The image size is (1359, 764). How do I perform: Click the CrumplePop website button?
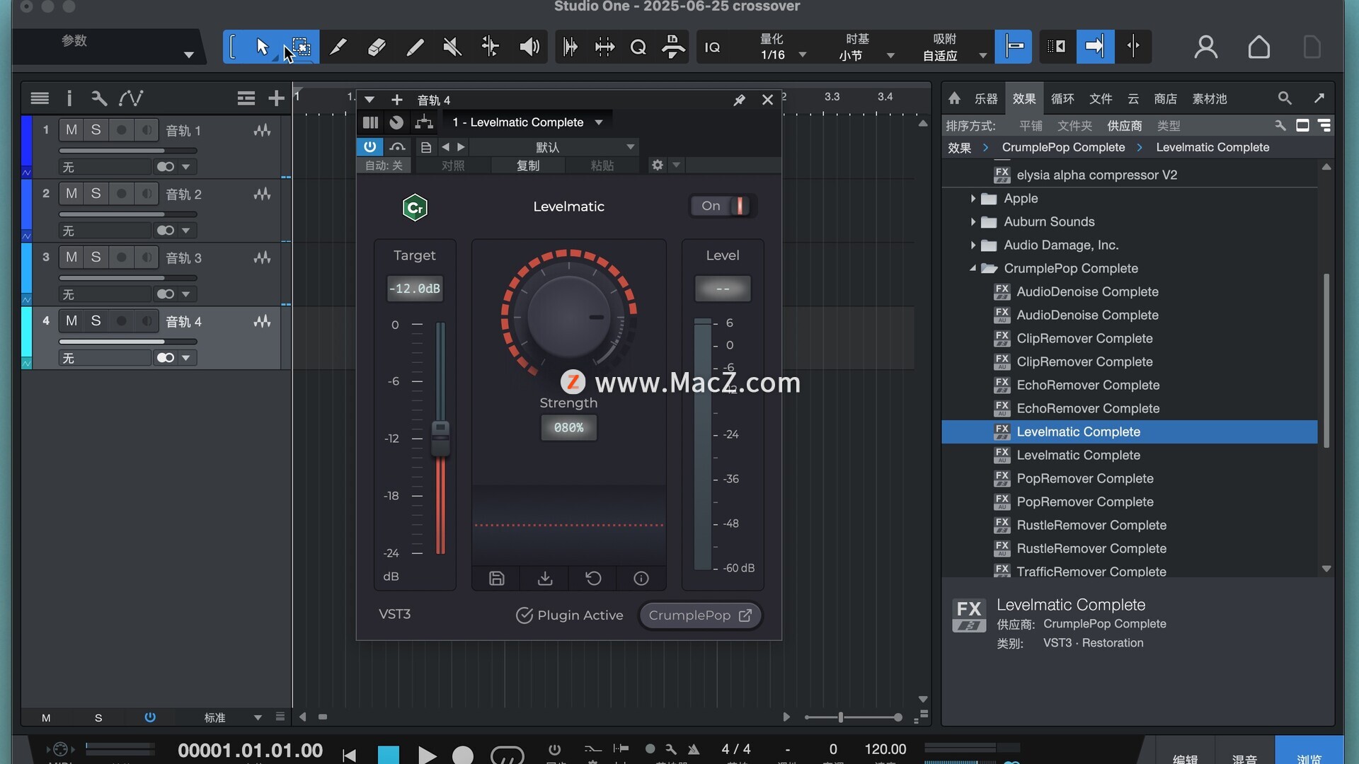[x=700, y=615]
